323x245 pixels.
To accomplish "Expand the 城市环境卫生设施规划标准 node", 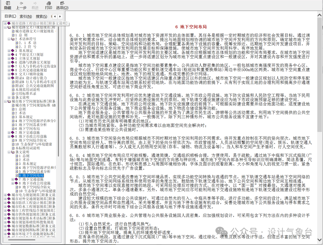I will click(x=5, y=234).
